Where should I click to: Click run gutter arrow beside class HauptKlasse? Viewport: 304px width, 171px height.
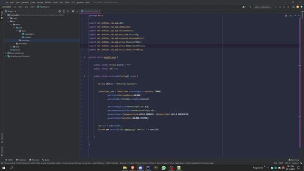85,57
